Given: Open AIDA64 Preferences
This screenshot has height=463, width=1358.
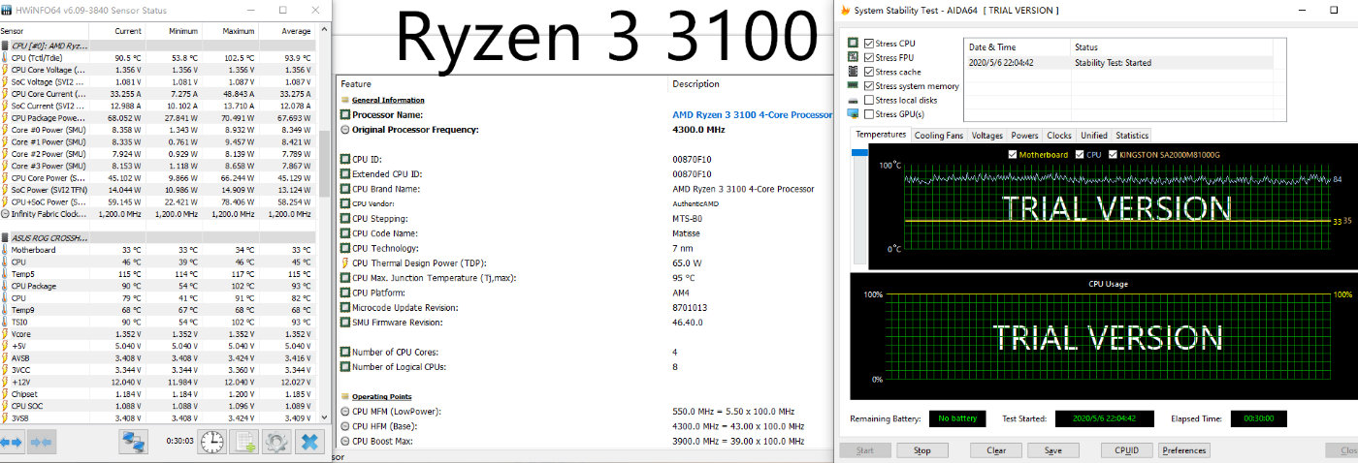Looking at the screenshot, I should click(x=1183, y=450).
